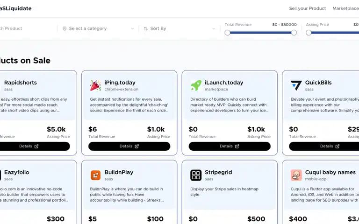Click the iLaunch.today product title

click(x=224, y=83)
